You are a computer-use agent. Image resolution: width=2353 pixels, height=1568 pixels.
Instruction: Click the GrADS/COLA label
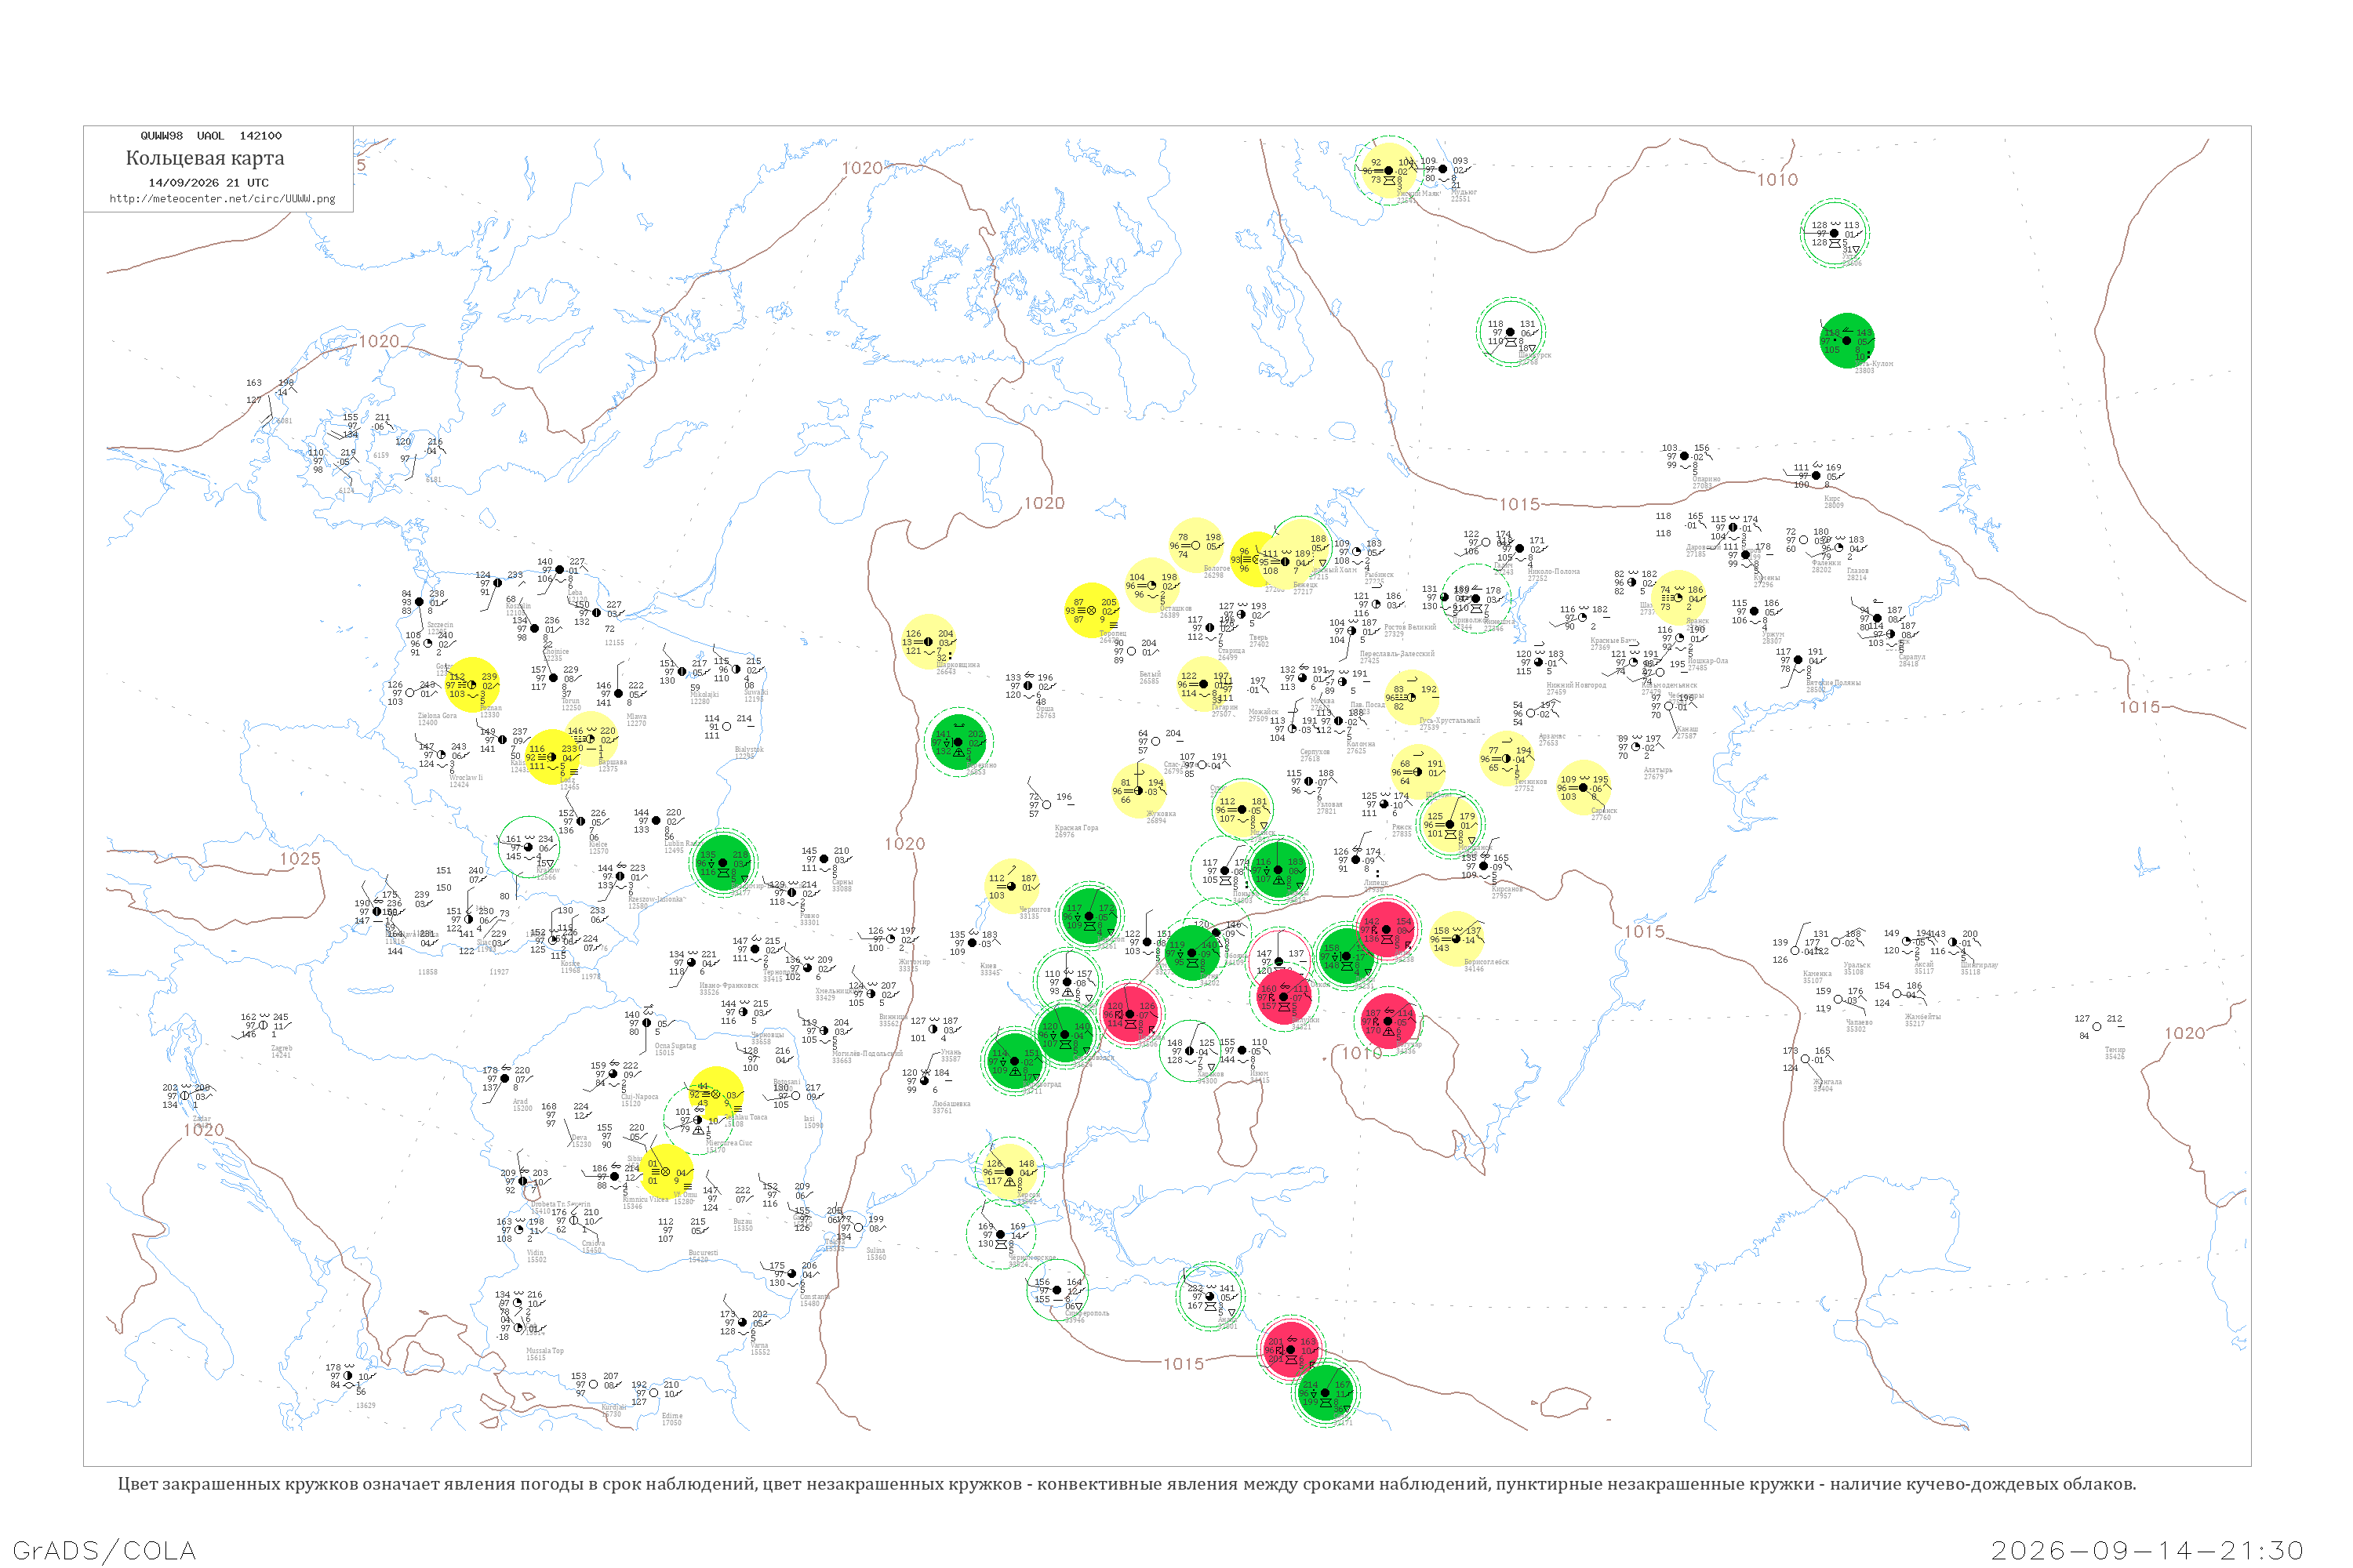click(104, 1550)
